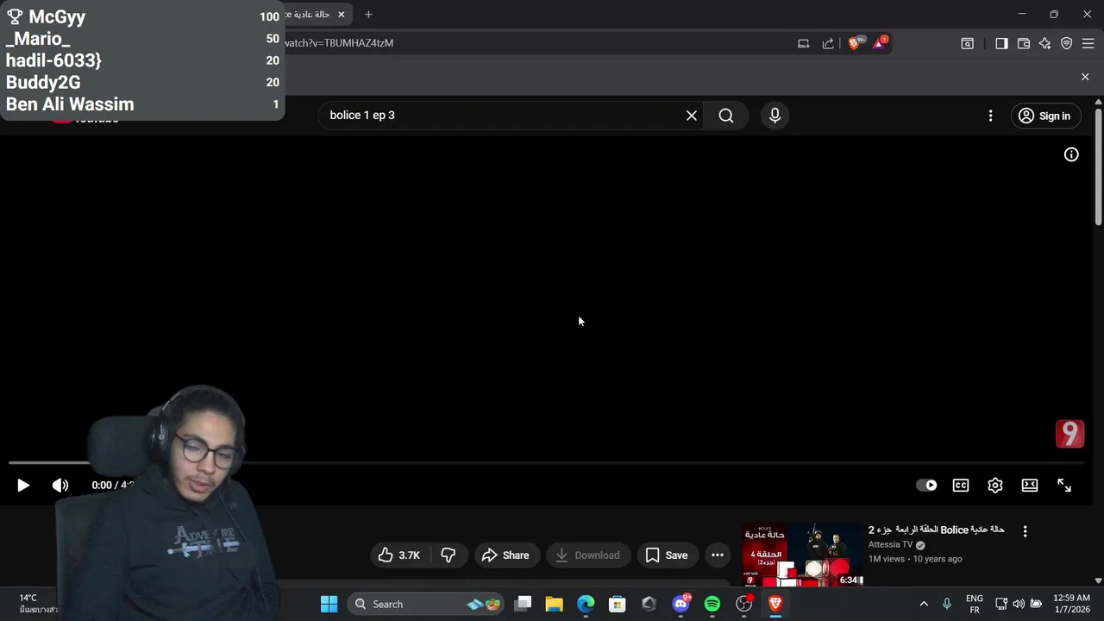Open OBS Studio from the taskbar
The image size is (1104, 621).
(743, 605)
